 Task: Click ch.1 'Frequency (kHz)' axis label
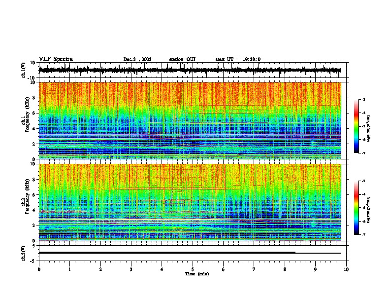[x=27, y=114]
